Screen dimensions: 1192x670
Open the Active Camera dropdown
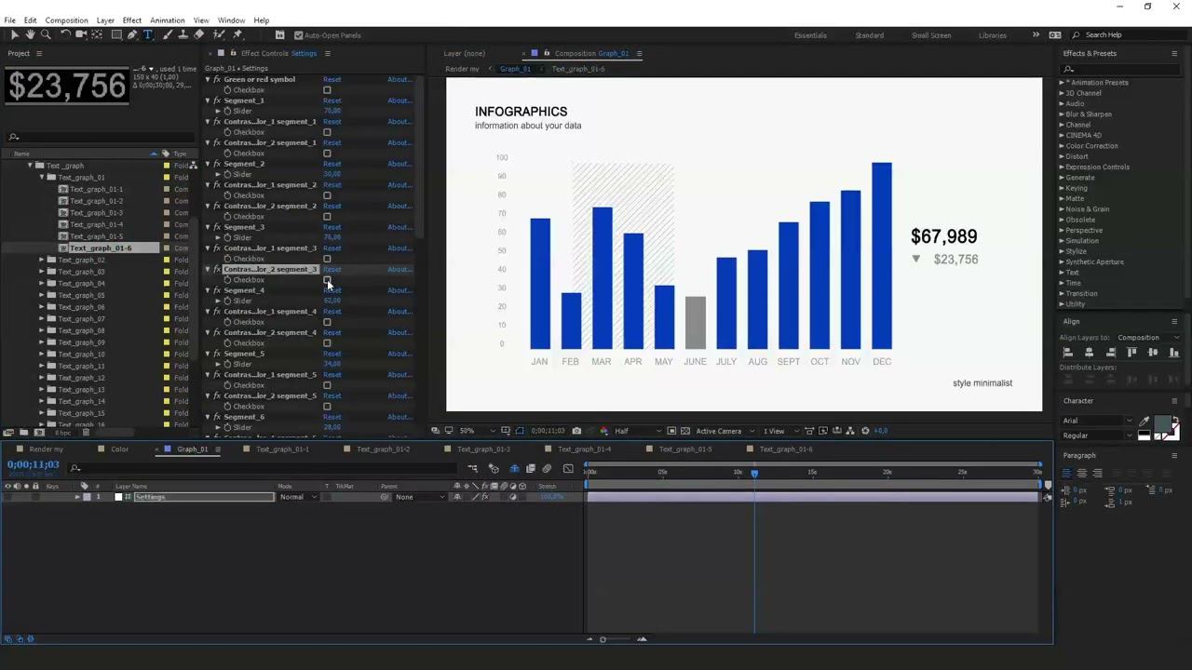(x=724, y=431)
